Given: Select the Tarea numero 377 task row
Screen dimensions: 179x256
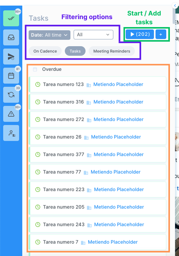Looking at the screenshot, I should tap(97, 154).
